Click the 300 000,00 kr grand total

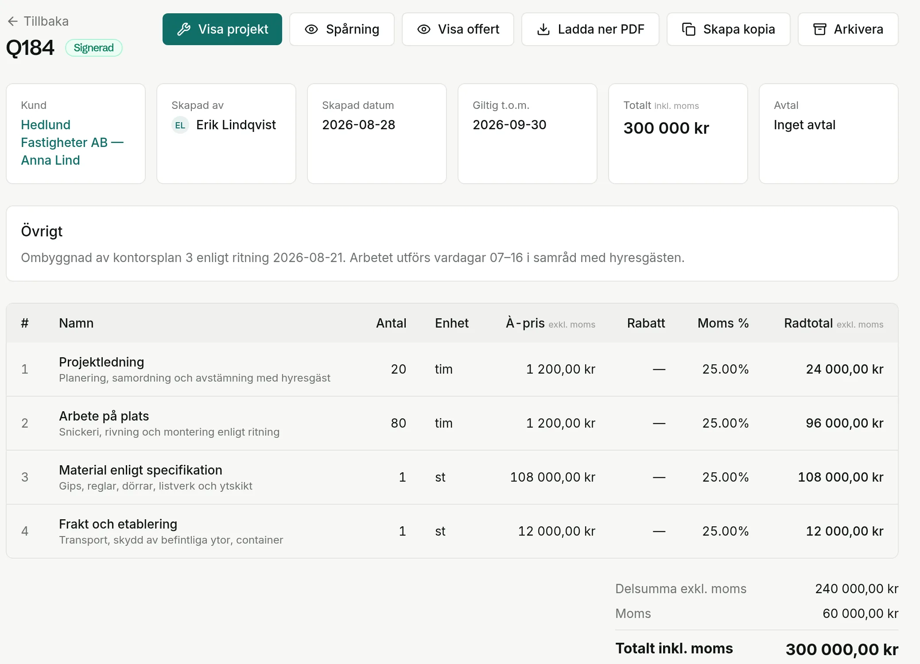pyautogui.click(x=842, y=649)
